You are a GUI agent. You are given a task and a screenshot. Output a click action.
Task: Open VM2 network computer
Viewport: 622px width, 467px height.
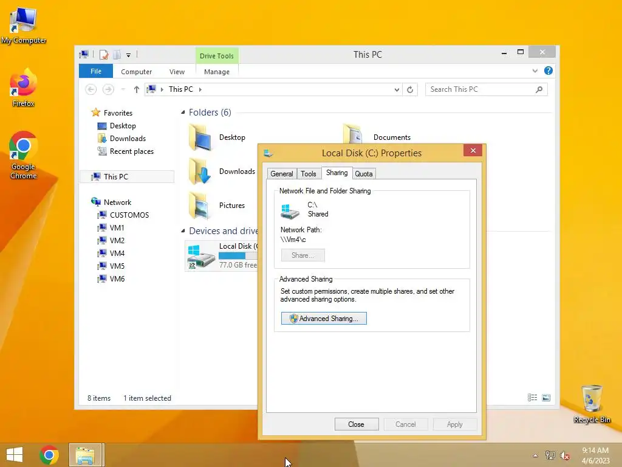pos(117,240)
